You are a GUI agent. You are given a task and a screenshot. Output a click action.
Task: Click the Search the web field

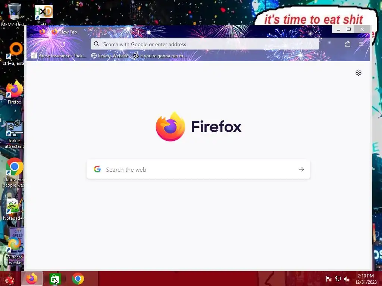pos(198,169)
